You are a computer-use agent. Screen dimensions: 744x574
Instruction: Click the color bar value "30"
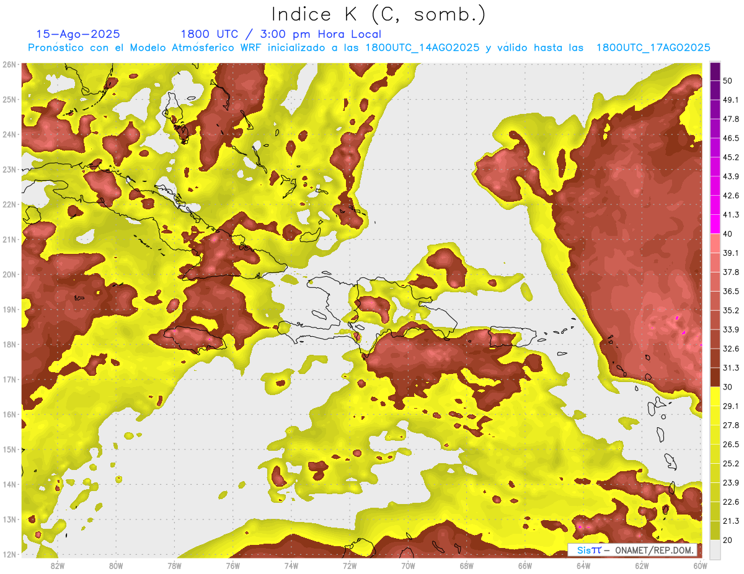click(x=727, y=386)
